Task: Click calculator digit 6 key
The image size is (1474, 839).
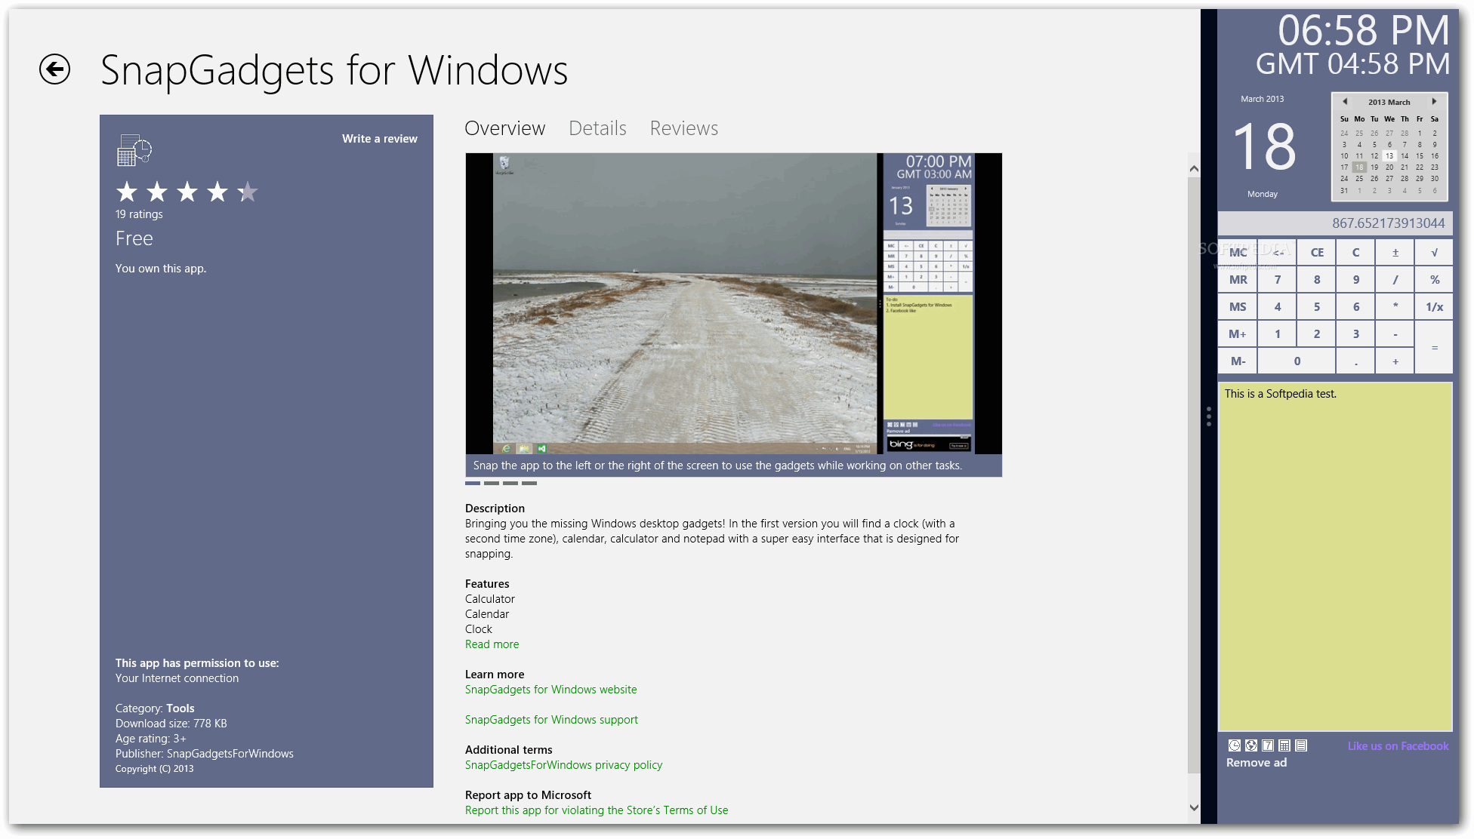Action: point(1355,307)
